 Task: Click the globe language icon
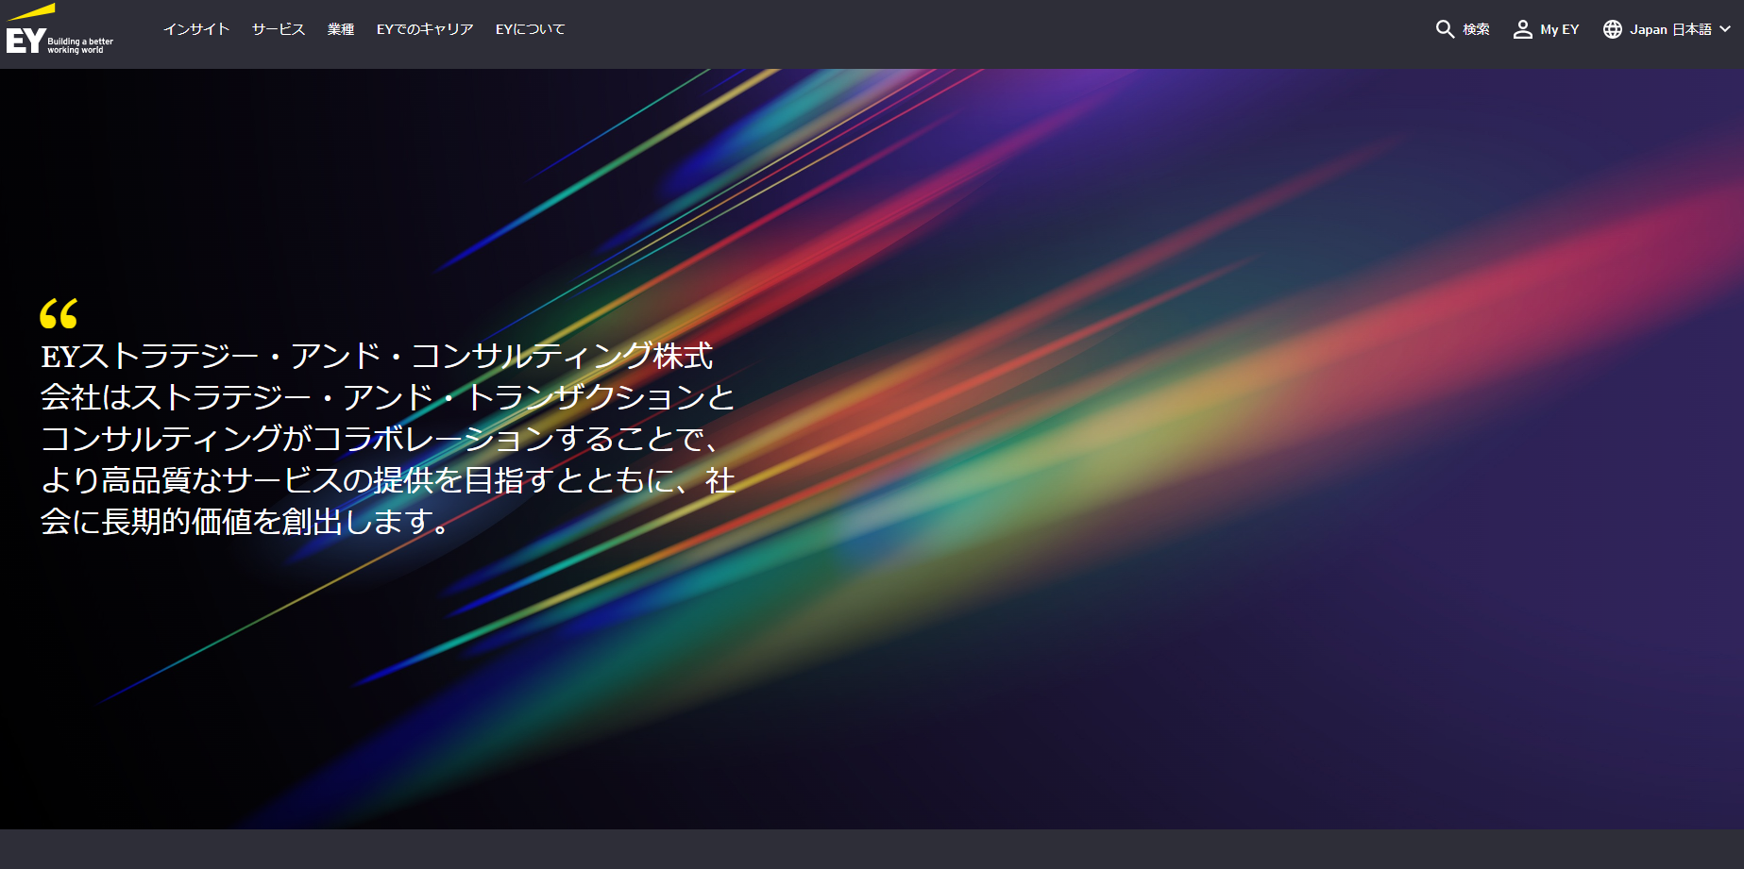[1613, 29]
